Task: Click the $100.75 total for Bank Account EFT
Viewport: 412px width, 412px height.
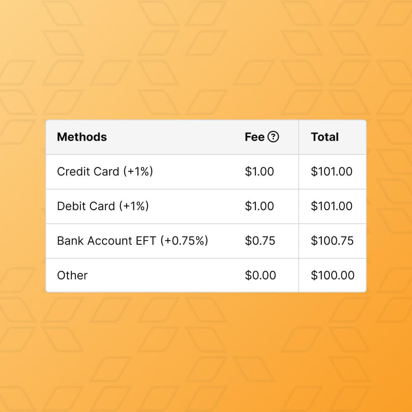Action: (x=332, y=241)
